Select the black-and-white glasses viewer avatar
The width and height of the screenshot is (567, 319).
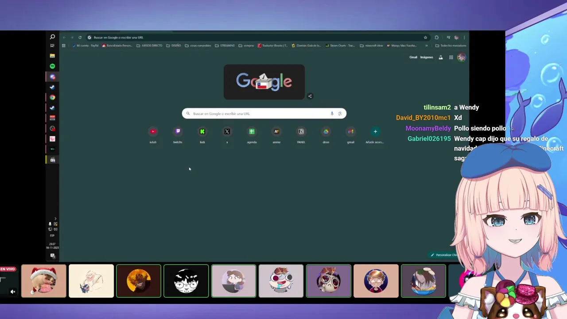pyautogui.click(x=186, y=281)
